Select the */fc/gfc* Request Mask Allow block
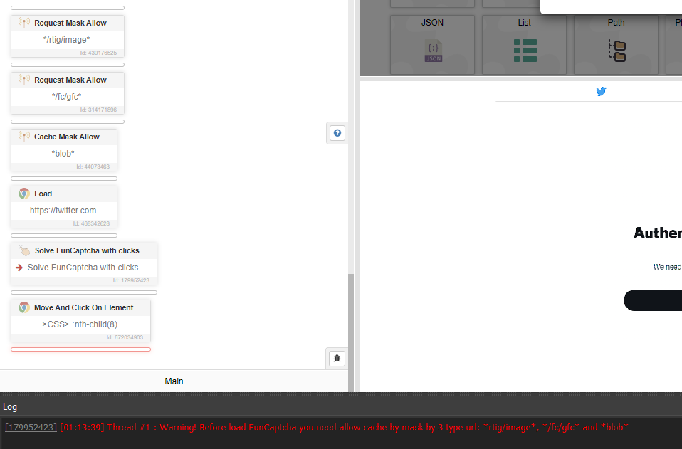This screenshot has height=449, width=682. tap(67, 96)
